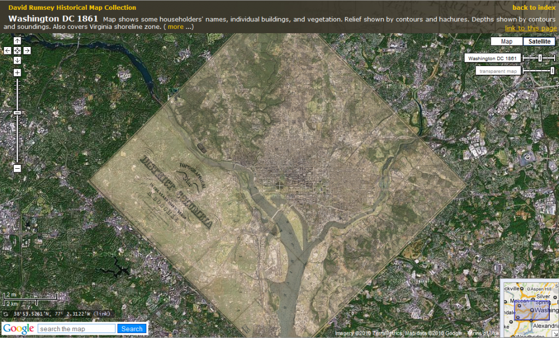Toggle the transparent map overlay button
This screenshot has width=559, height=338.
pyautogui.click(x=498, y=71)
